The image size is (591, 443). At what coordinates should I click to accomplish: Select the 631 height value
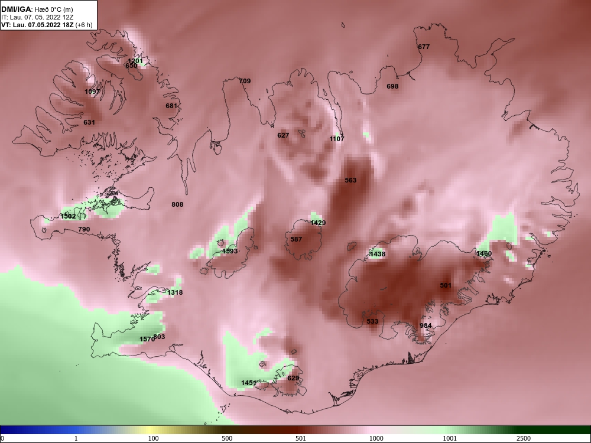click(89, 122)
